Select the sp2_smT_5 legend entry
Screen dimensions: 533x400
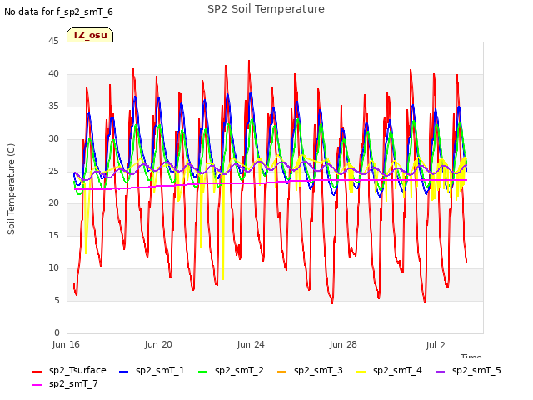(x=468, y=370)
